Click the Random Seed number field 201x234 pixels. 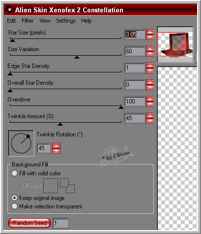[60, 223]
